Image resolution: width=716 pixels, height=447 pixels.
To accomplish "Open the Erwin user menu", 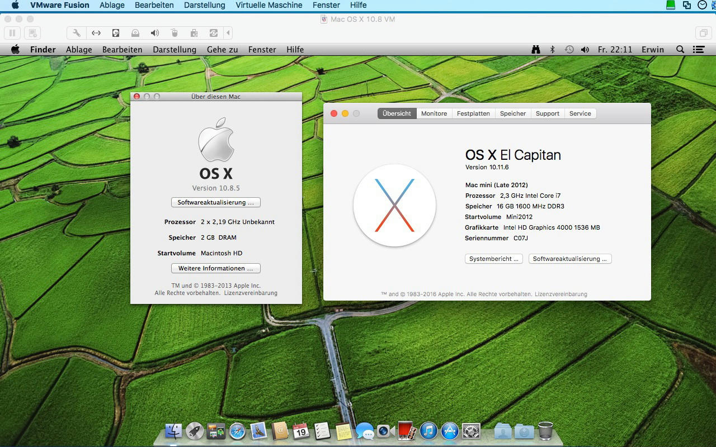I will (x=653, y=49).
